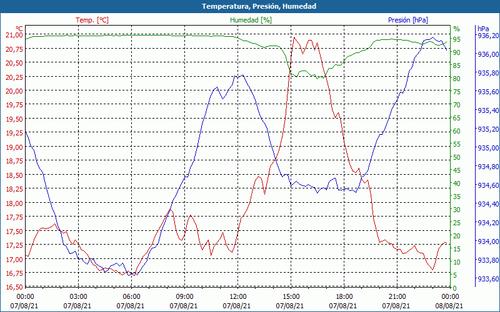Screen dimensions: 500x312
Task: Click the 09:00 time axis label
Action: coord(184,297)
